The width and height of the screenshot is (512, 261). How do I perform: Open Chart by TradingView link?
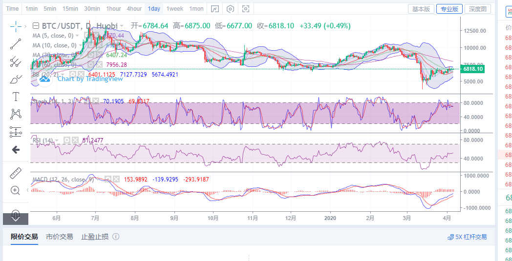point(90,79)
